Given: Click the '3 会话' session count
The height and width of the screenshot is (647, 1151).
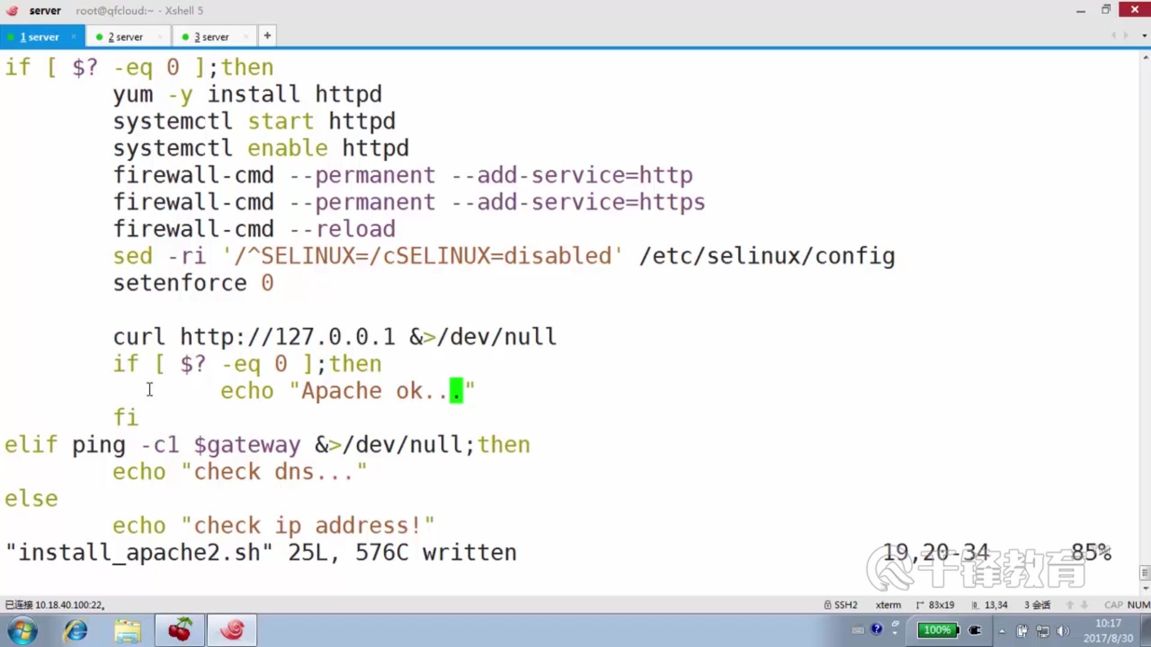Looking at the screenshot, I should [1037, 605].
